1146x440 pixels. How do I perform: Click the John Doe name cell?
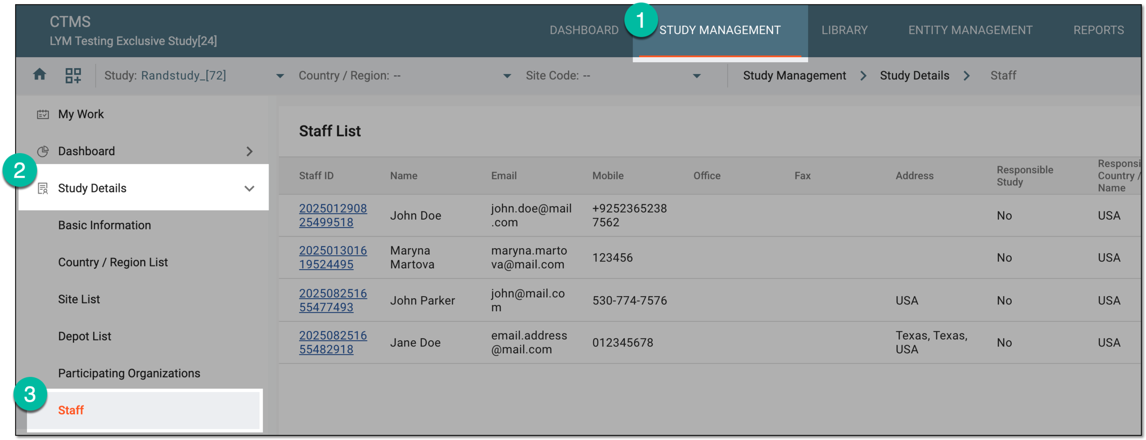pos(415,216)
